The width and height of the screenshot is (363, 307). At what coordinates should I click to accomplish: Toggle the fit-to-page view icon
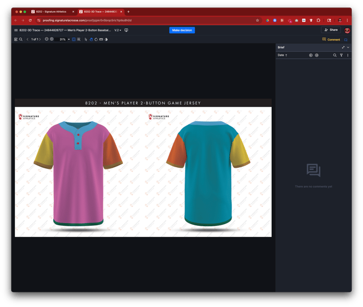click(x=74, y=39)
